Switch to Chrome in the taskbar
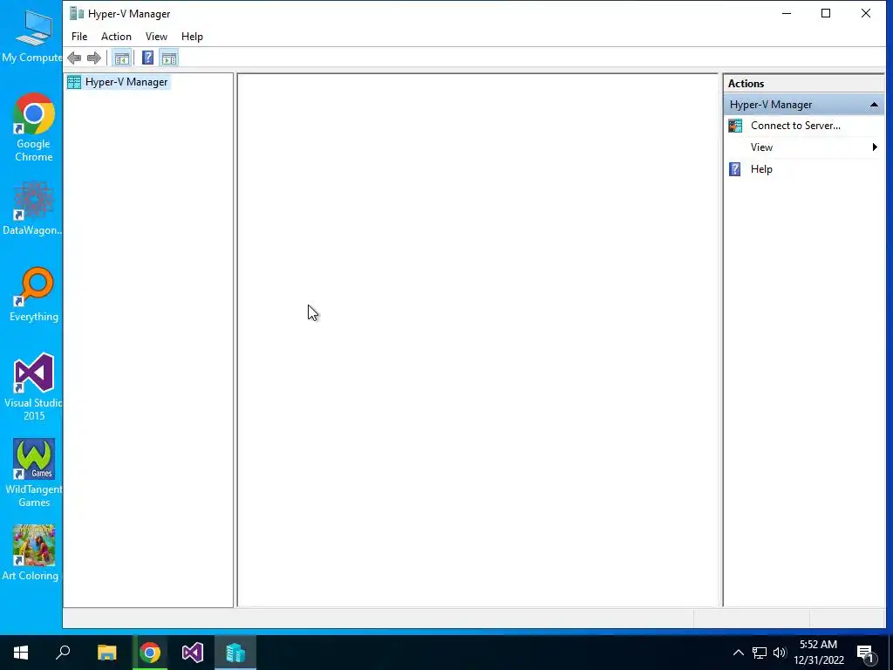The height and width of the screenshot is (670, 893). coord(150,653)
